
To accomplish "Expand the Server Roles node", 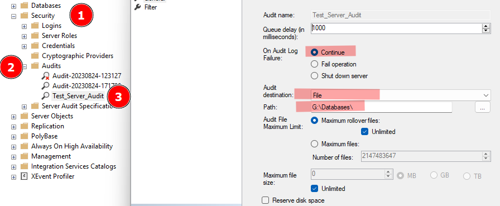I will click(x=24, y=36).
